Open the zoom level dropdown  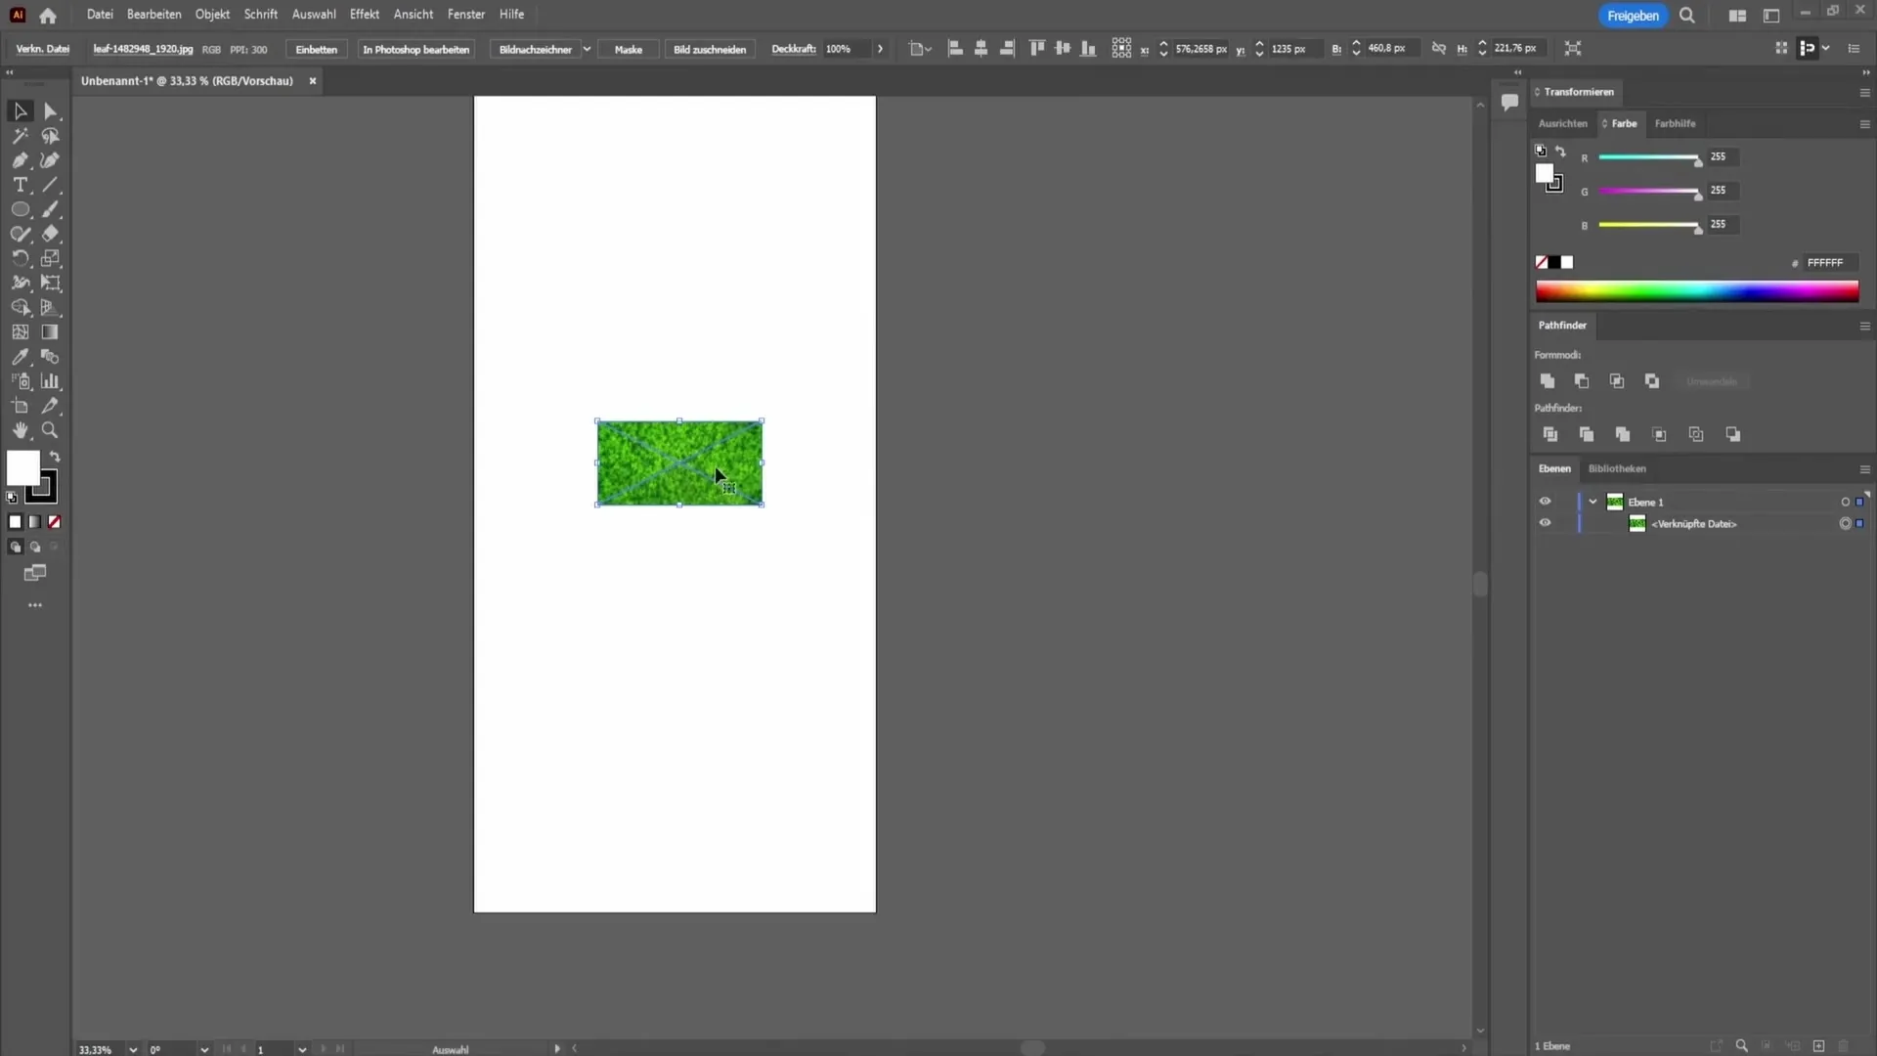pos(133,1049)
